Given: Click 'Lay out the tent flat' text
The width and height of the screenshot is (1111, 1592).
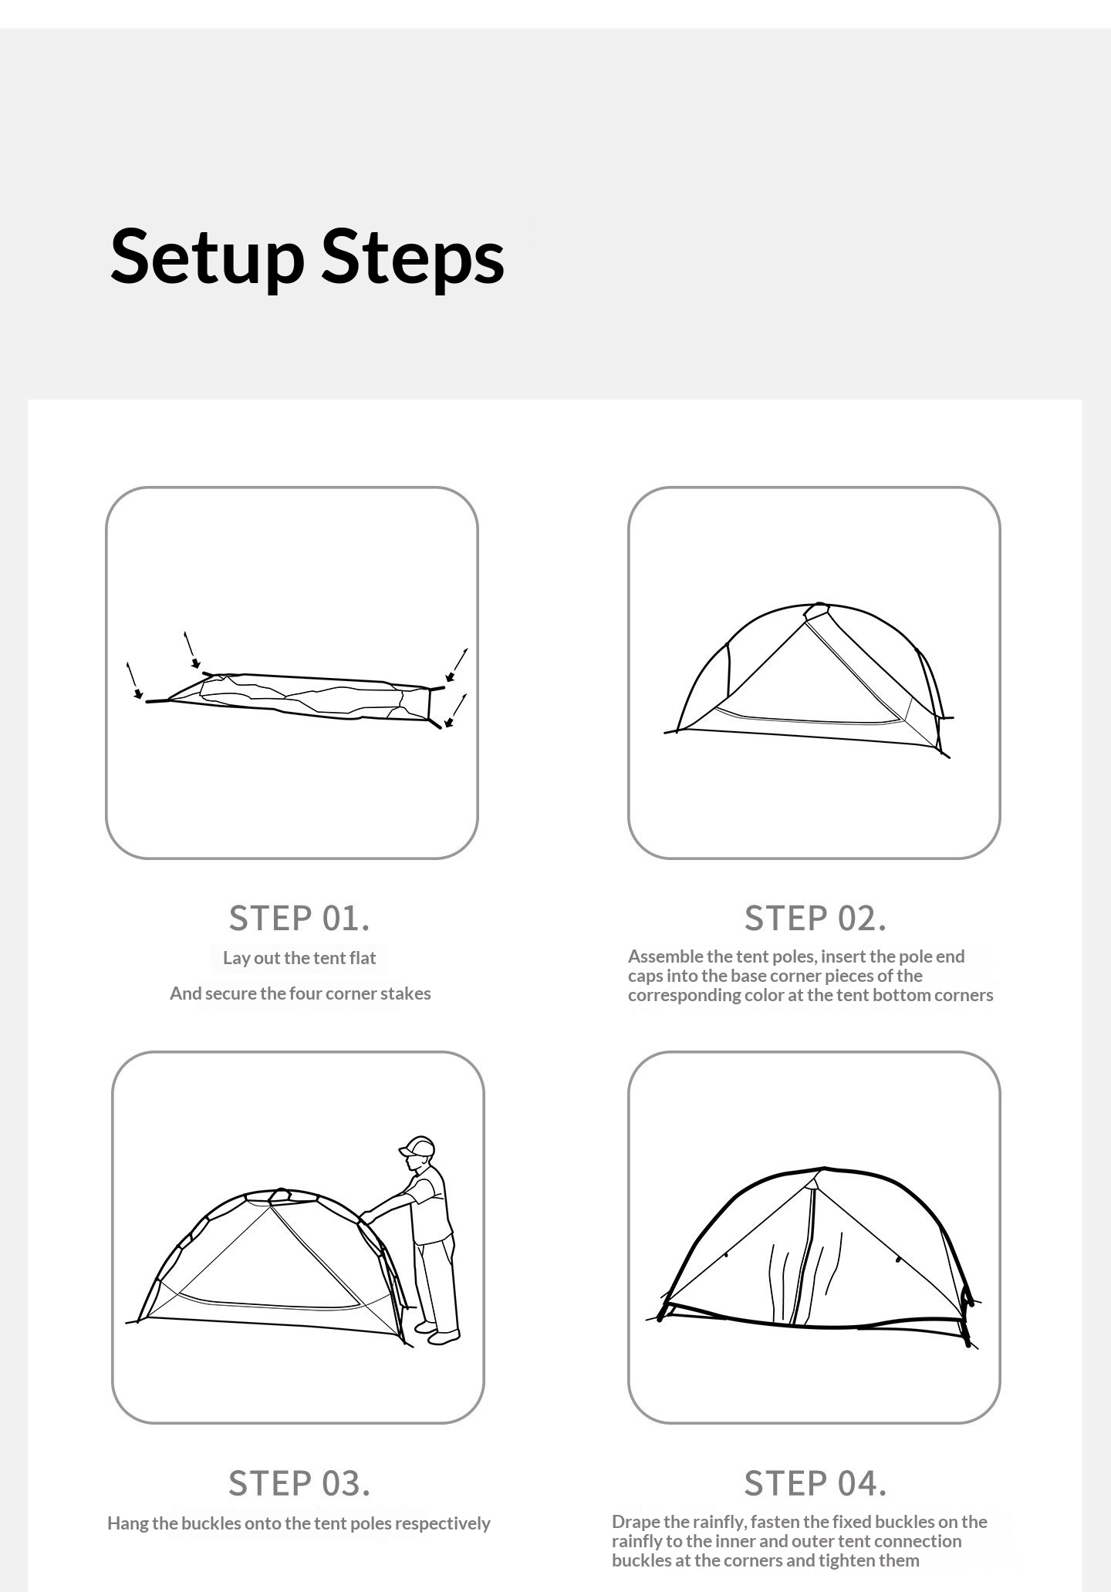Looking at the screenshot, I should [299, 958].
